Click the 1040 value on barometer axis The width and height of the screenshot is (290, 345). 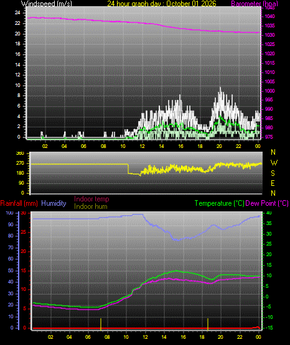pyautogui.click(x=269, y=16)
